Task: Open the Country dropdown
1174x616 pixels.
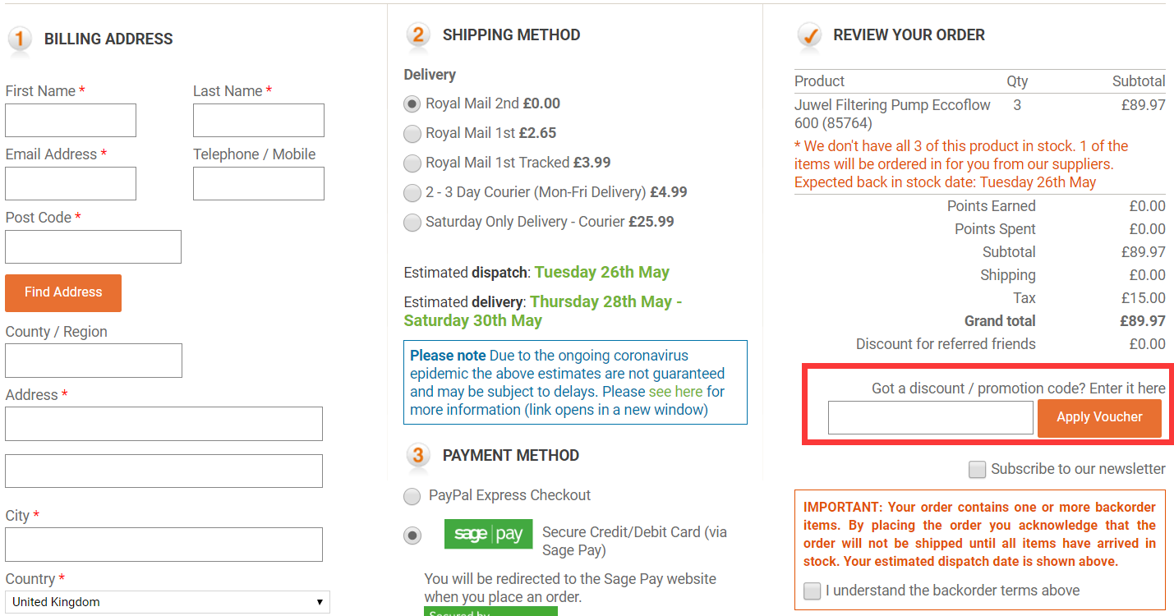Action: pyautogui.click(x=168, y=602)
